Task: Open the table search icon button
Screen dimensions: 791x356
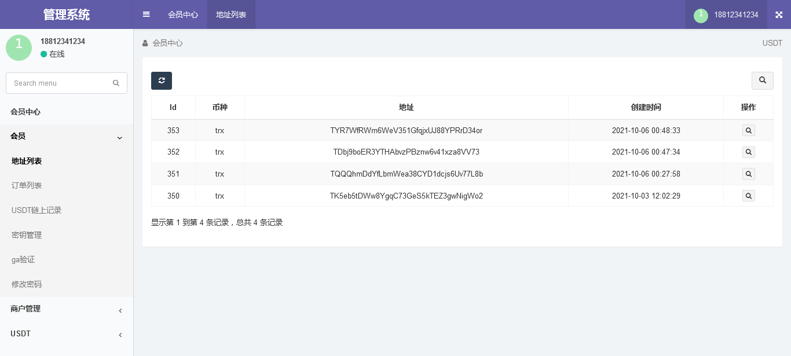Action: pos(762,80)
